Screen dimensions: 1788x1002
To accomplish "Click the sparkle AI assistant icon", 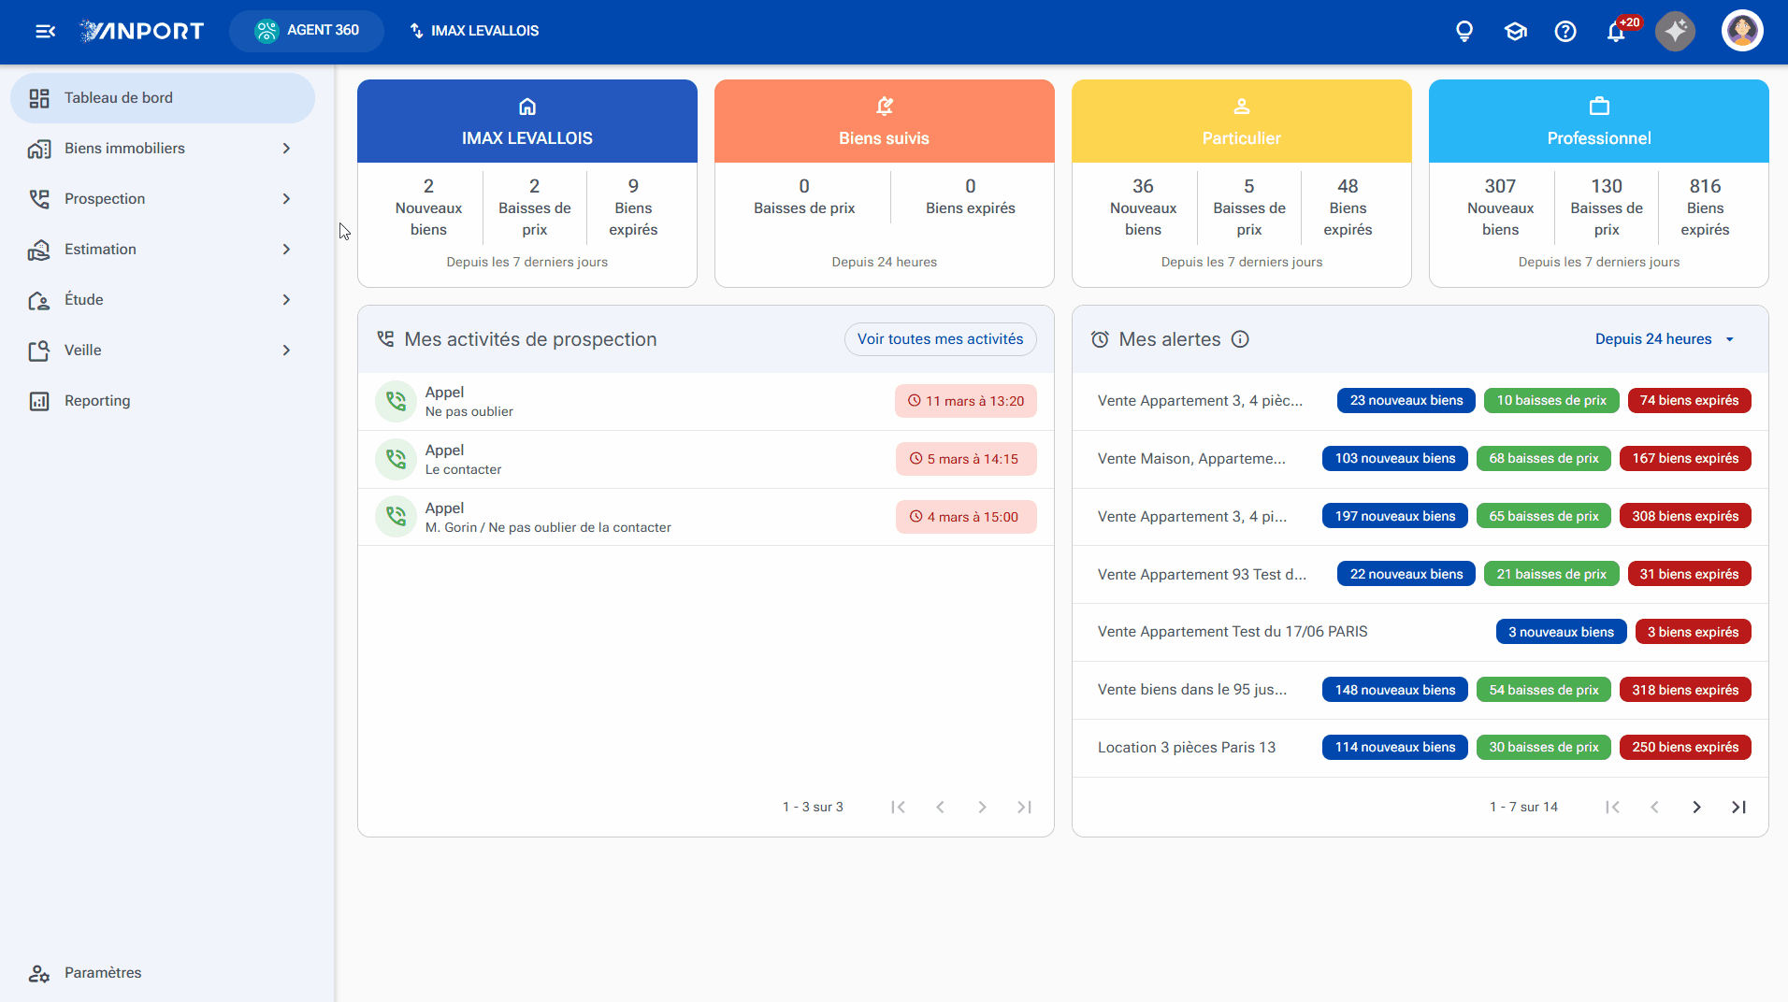I will 1675,31.
